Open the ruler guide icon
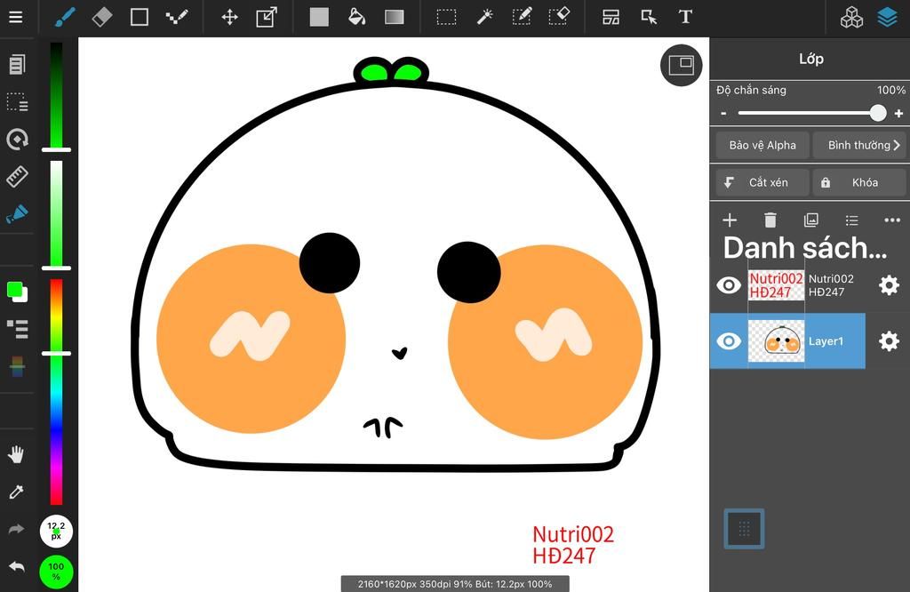Image resolution: width=910 pixels, height=592 pixels. (x=17, y=176)
